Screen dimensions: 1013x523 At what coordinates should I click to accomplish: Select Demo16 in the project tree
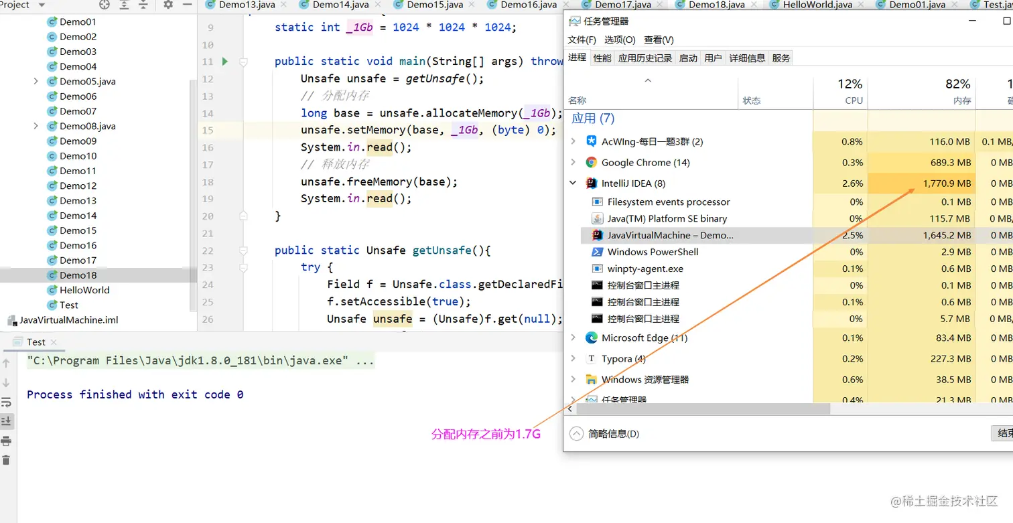click(78, 245)
